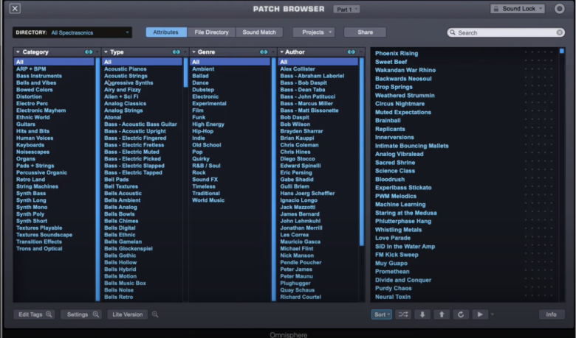Click the Share button
Screen dimensions: 576x338
click(x=365, y=32)
